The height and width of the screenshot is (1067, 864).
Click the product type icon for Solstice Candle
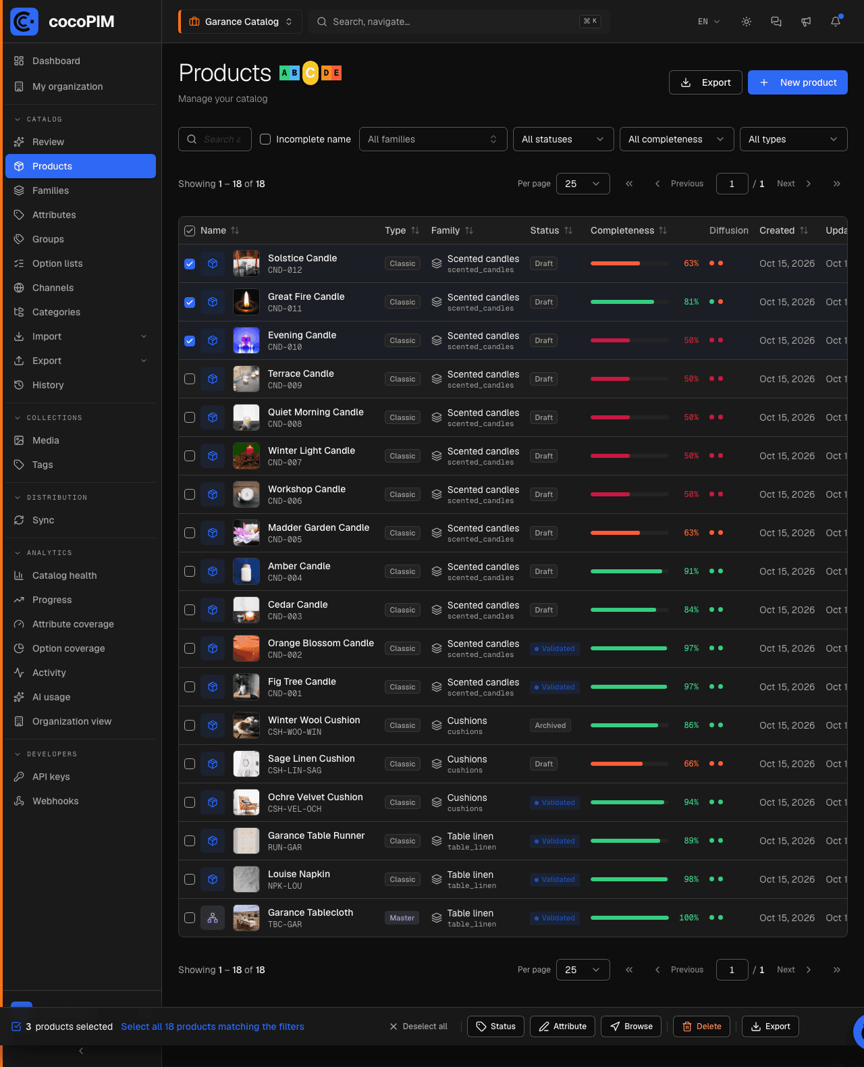[x=213, y=263]
